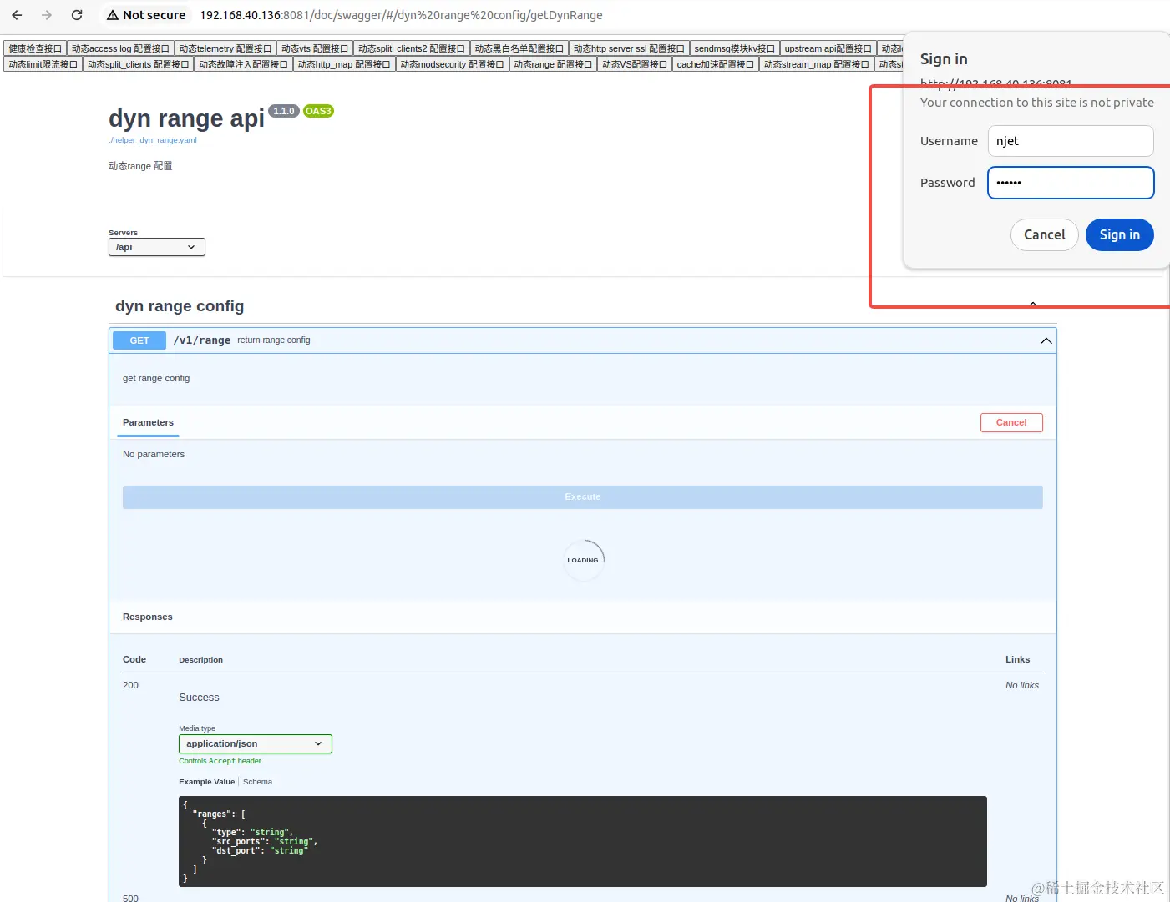This screenshot has width=1170, height=902.
Task: Click the browser forward arrow
Action: [47, 15]
